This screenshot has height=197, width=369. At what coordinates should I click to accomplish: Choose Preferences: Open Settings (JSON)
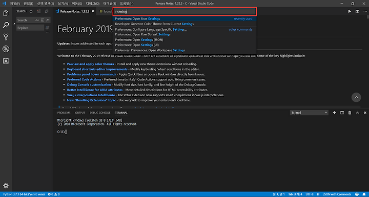(184, 40)
